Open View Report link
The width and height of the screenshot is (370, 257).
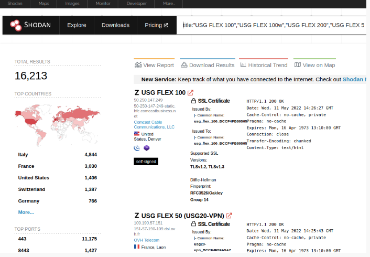(154, 65)
